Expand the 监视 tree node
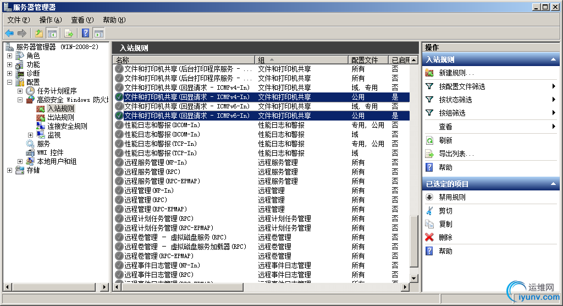Screen dimensions: 563x306 tap(31, 135)
